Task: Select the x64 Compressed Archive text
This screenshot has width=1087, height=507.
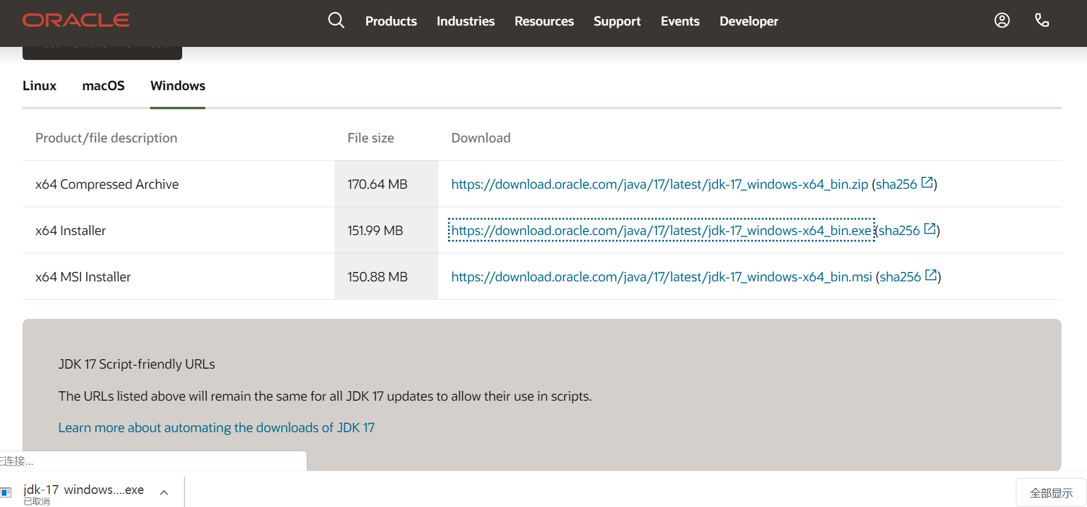Action: pos(107,184)
